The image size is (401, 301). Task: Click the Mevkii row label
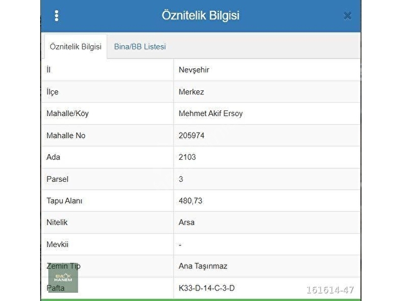pyautogui.click(x=57, y=244)
